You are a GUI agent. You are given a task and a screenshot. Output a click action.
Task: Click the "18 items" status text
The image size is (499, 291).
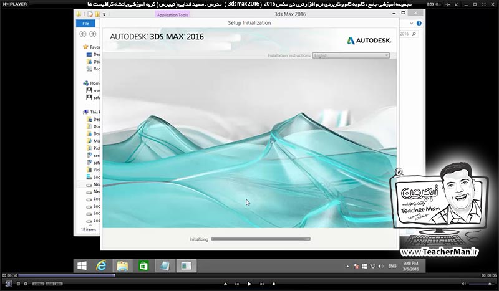pyautogui.click(x=89, y=229)
